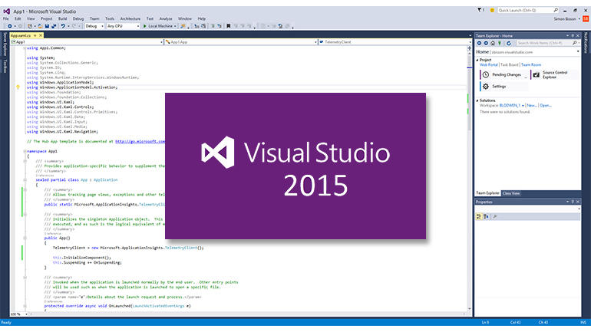Click the Refresh icon in Team Explorer

click(509, 43)
